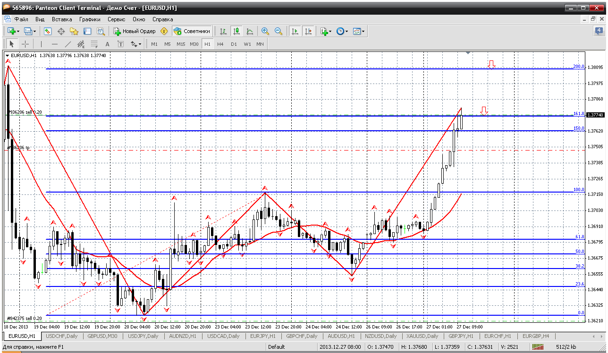Expand the Arrows objects dropdown arrow
This screenshot has height=353, width=608.
pyautogui.click(x=141, y=44)
